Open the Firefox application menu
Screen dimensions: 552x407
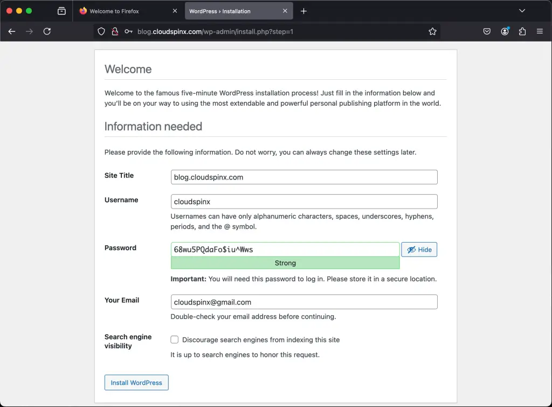(x=540, y=31)
